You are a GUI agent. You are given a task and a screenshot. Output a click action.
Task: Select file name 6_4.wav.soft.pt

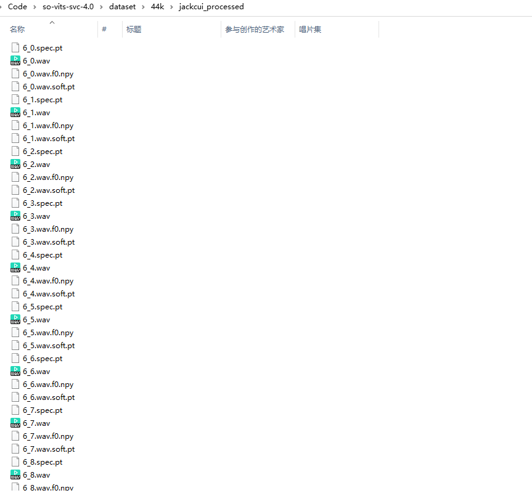pyautogui.click(x=49, y=294)
